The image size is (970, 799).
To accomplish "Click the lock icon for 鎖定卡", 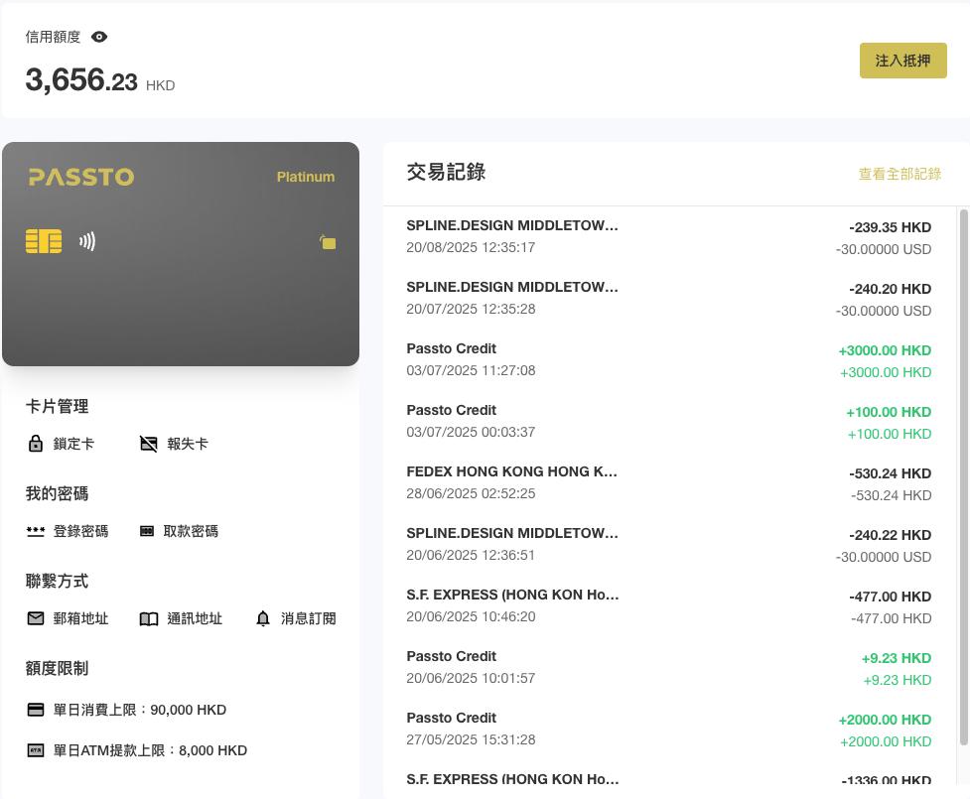I will point(36,444).
